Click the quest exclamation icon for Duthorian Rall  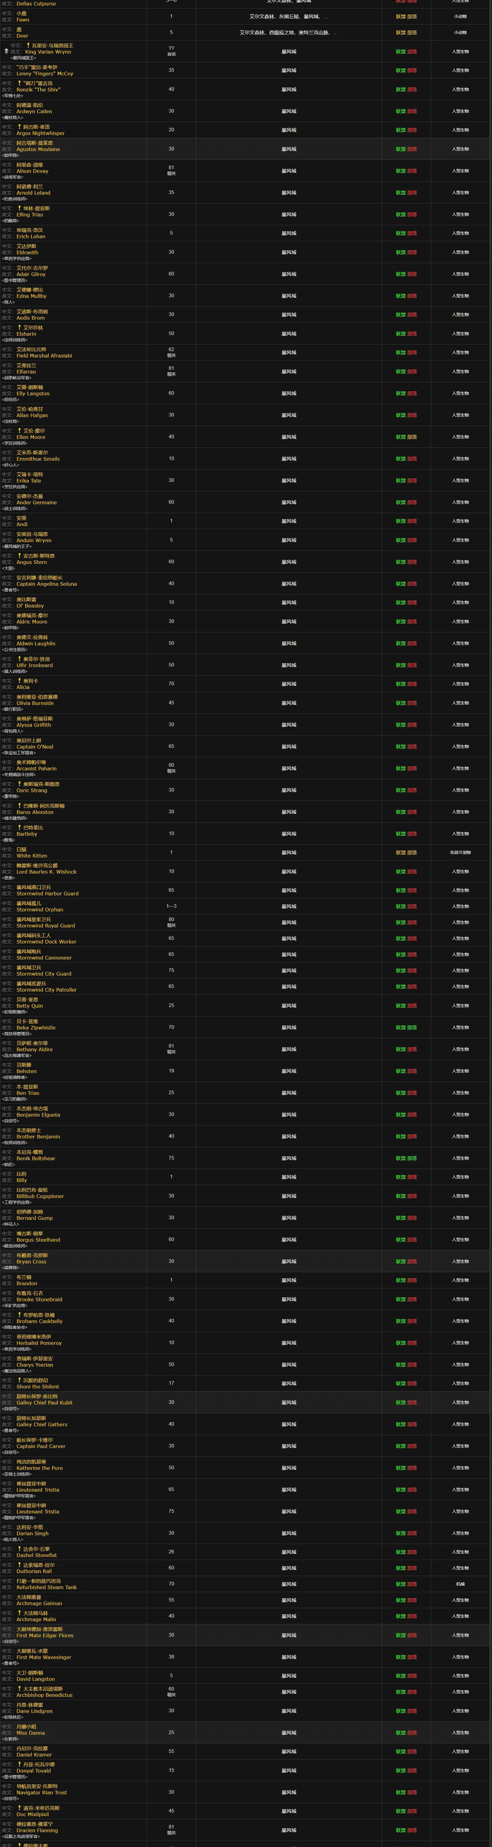[20, 1565]
